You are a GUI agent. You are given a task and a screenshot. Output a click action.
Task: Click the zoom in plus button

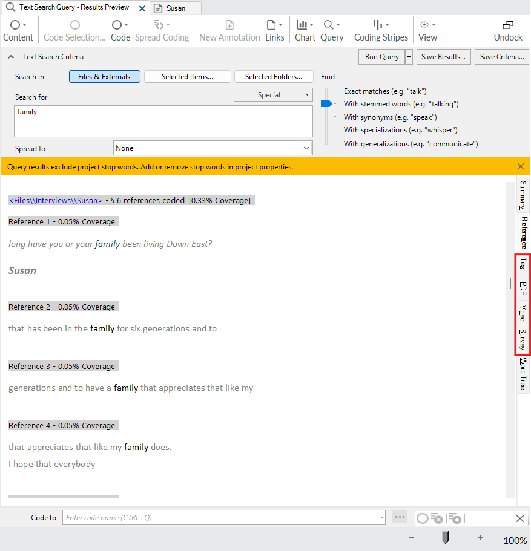[480, 538]
